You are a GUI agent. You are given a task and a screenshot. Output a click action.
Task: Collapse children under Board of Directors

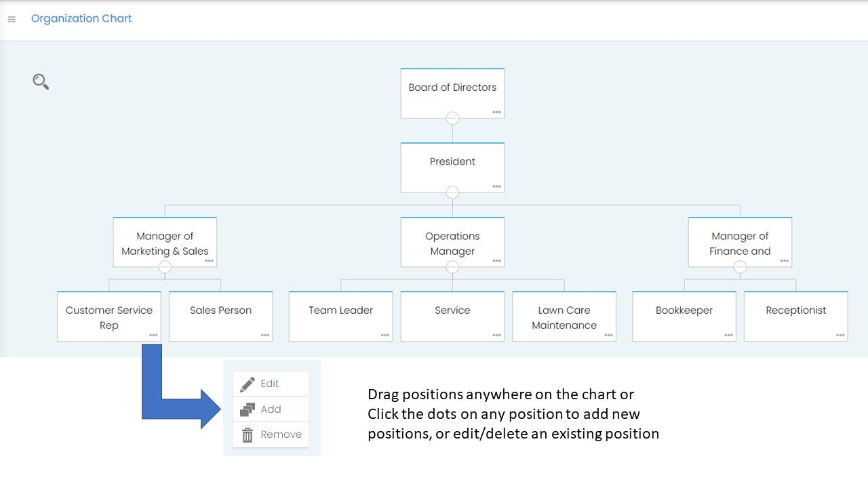pyautogui.click(x=452, y=119)
